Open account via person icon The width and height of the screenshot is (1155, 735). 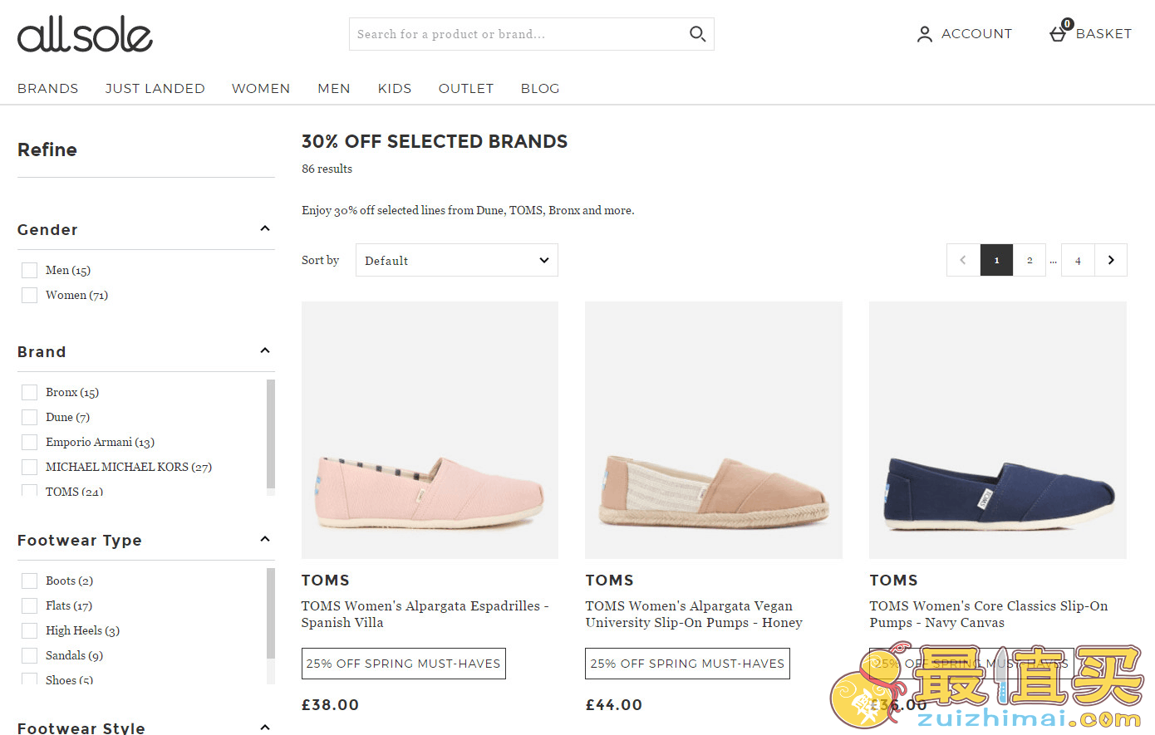[924, 34]
